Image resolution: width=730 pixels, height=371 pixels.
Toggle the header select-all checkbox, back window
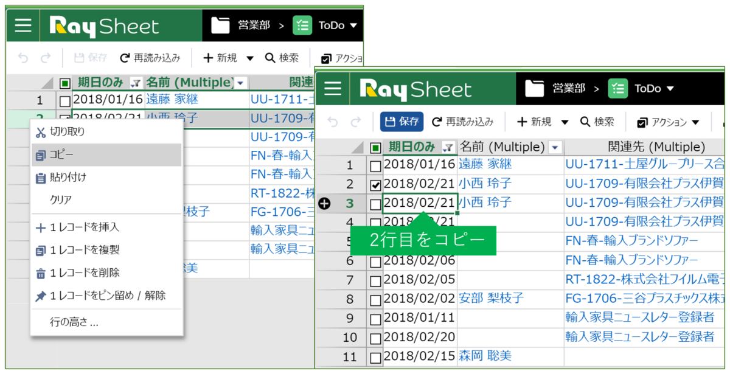pos(65,83)
